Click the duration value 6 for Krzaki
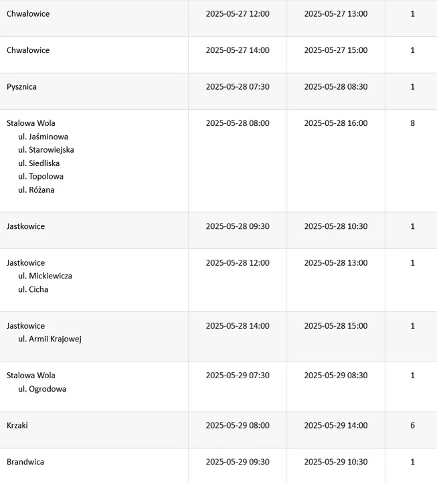The height and width of the screenshot is (482, 437). pyautogui.click(x=412, y=426)
